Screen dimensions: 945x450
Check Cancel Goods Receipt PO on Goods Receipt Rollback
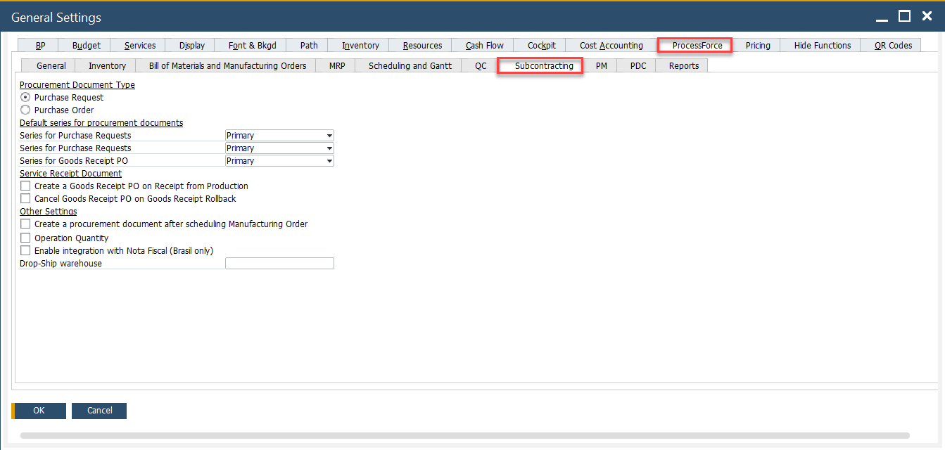(x=25, y=198)
